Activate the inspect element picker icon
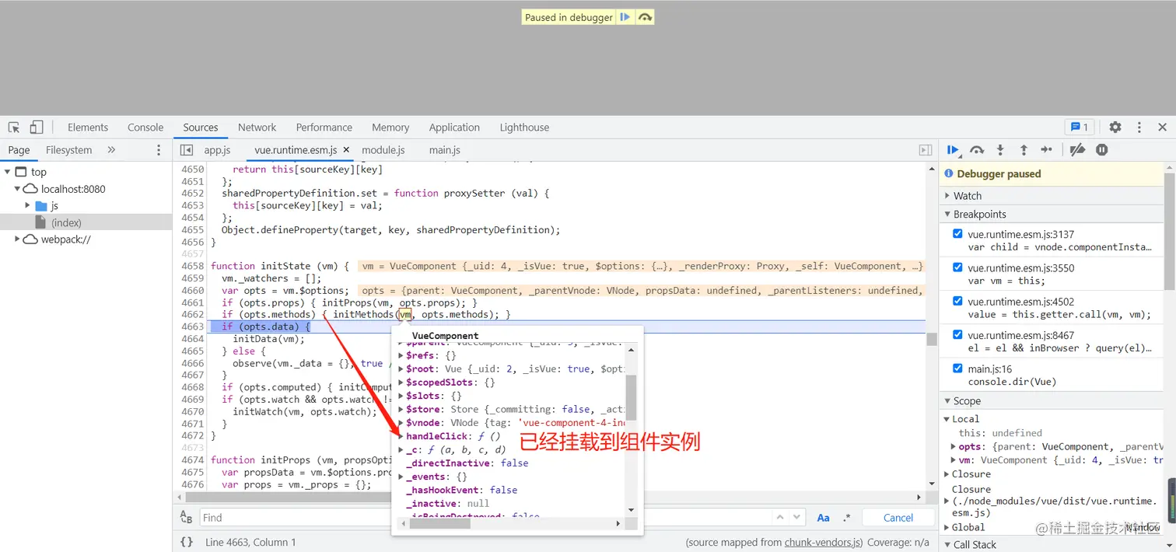This screenshot has height=552, width=1176. tap(14, 128)
